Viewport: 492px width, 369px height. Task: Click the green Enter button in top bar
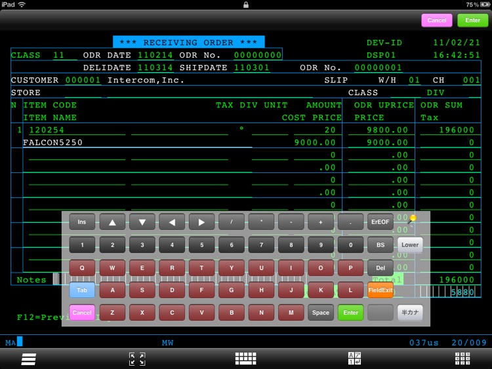click(473, 20)
